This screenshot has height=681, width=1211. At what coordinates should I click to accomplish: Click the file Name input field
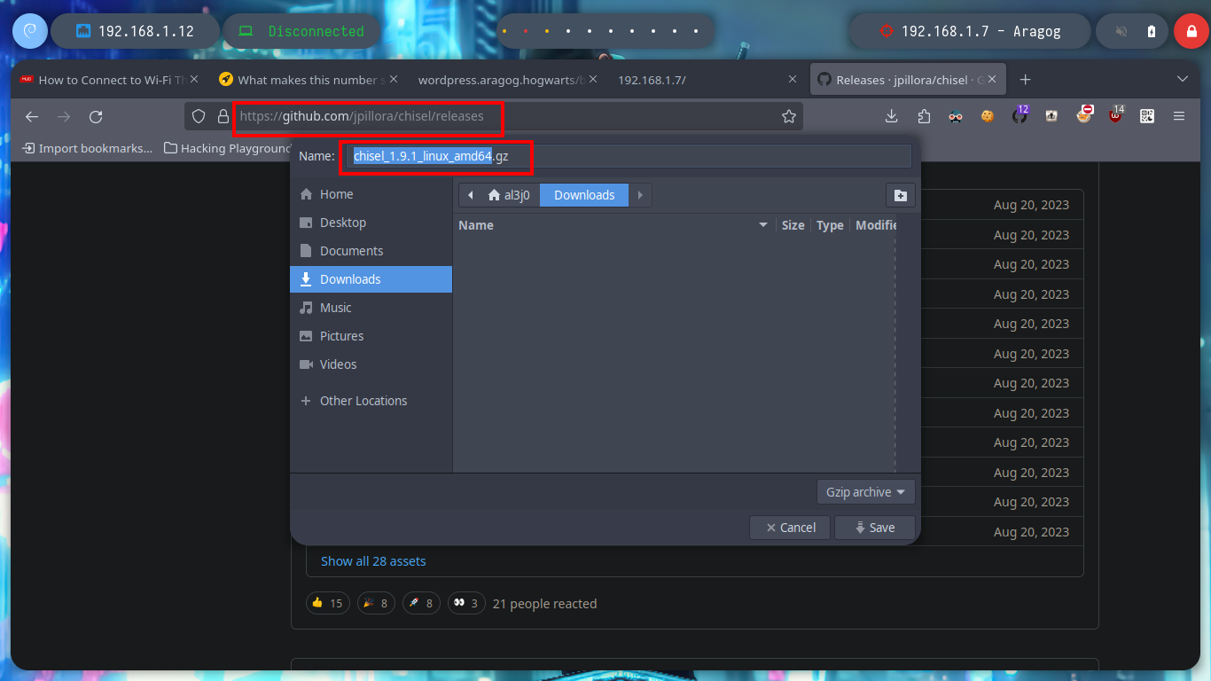(629, 156)
